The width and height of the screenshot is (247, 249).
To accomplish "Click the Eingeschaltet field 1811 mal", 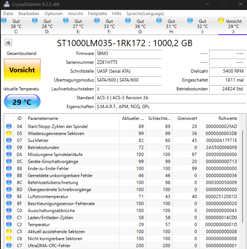I will [x=227, y=80].
